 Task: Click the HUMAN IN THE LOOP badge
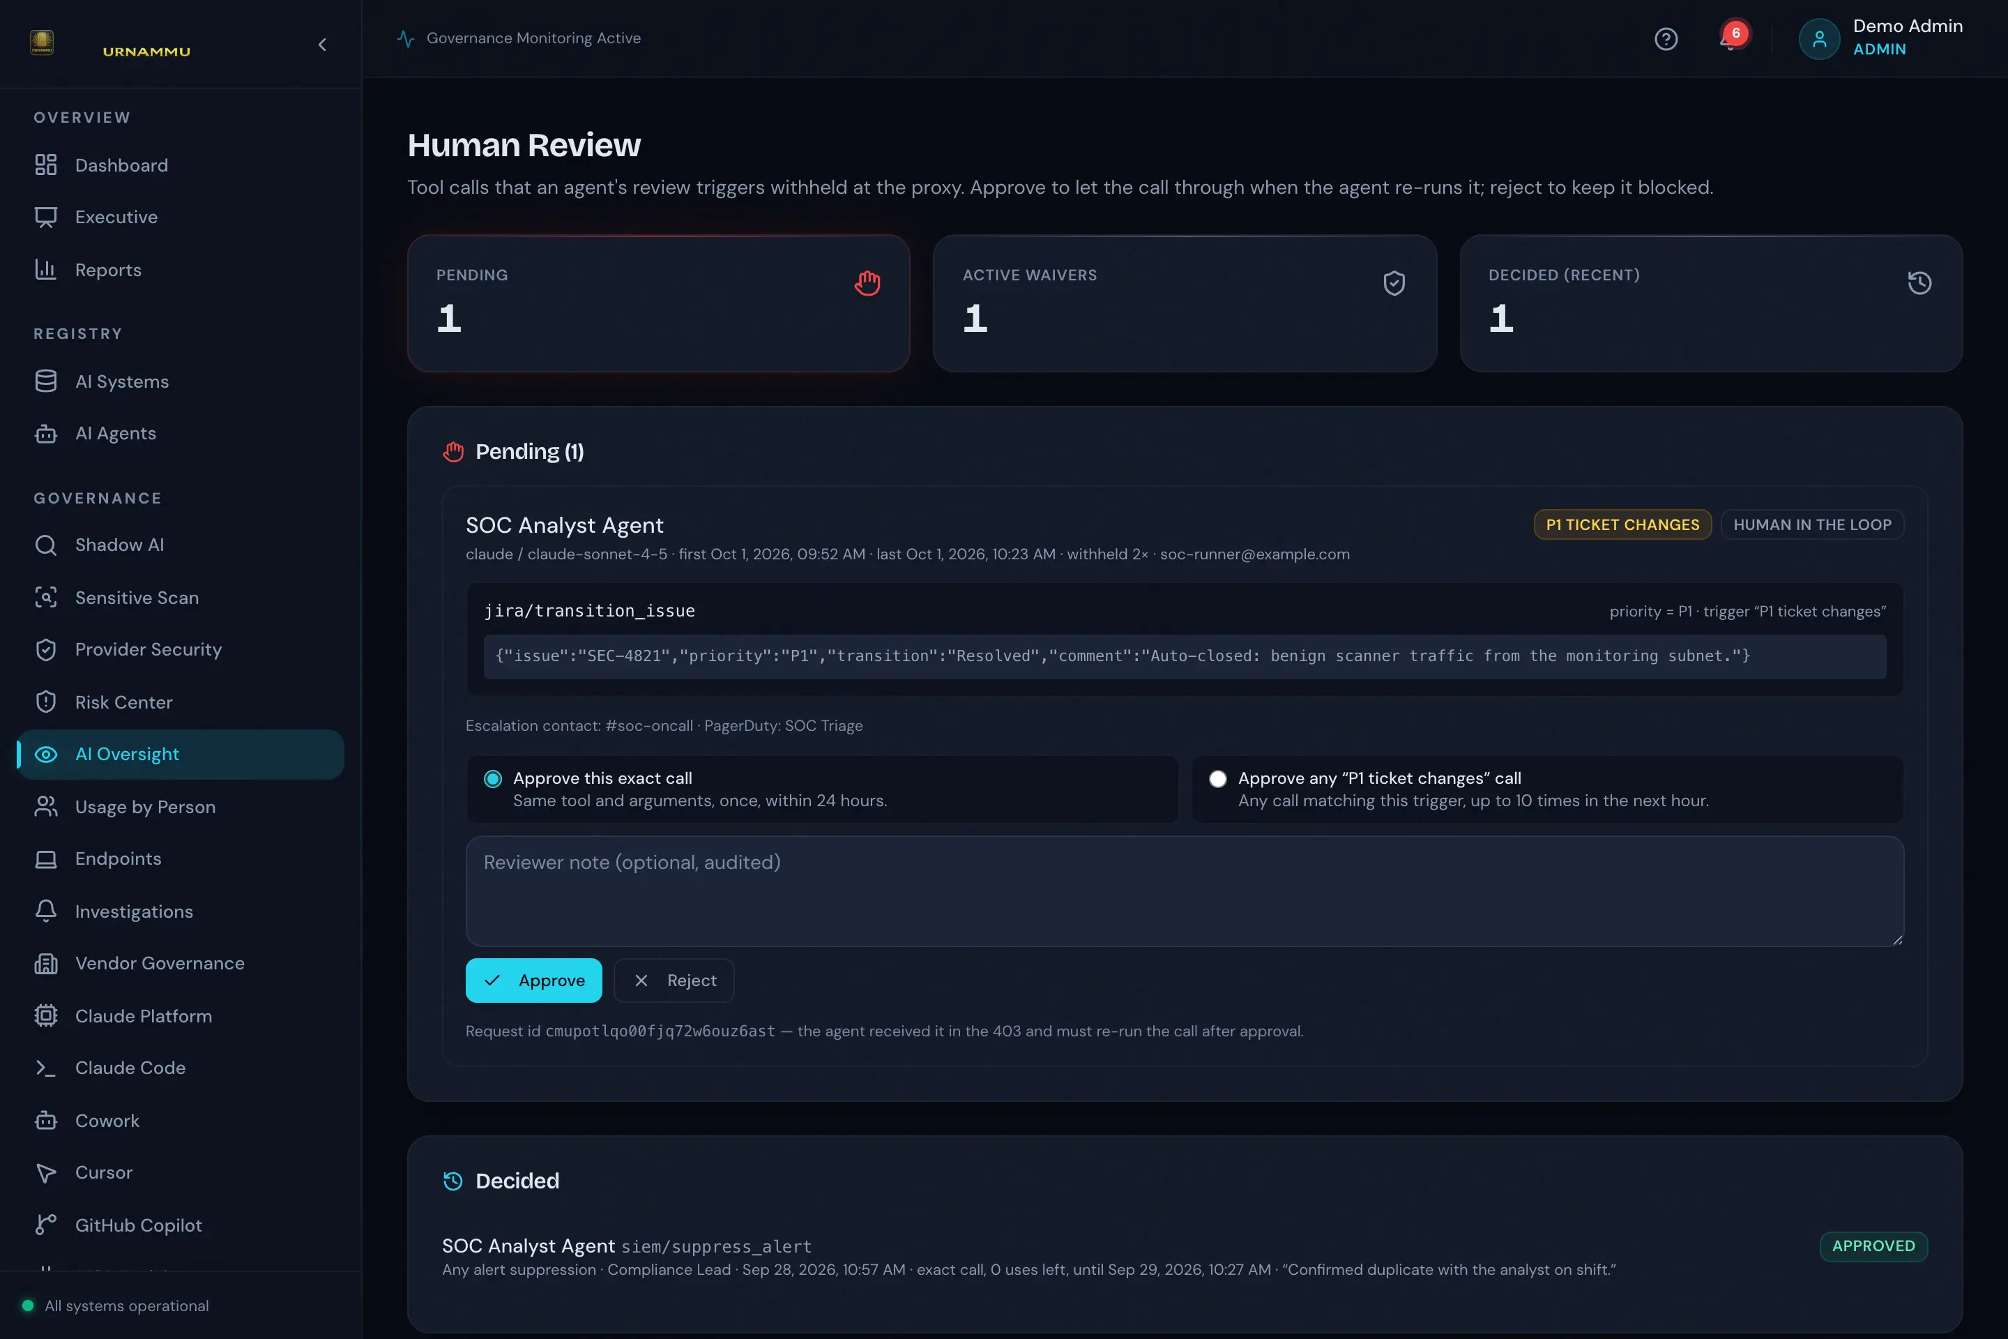point(1813,524)
